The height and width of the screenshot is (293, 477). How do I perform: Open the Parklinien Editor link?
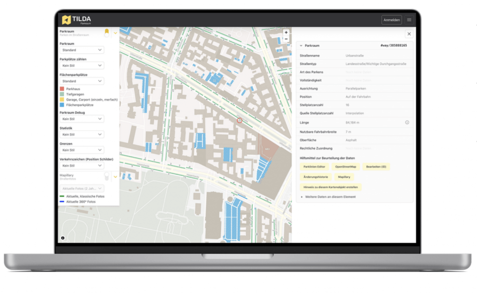coord(316,166)
